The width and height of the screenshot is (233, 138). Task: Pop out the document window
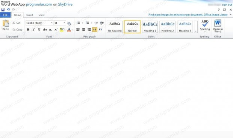tap(225, 10)
